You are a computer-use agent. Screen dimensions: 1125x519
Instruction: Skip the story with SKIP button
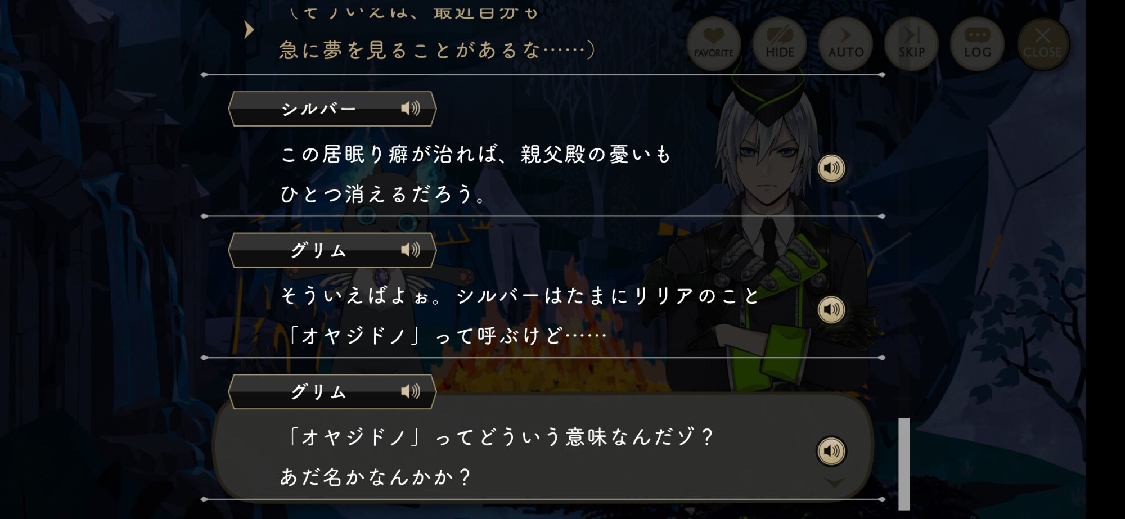(911, 44)
